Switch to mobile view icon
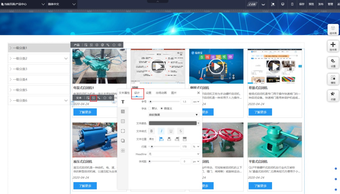This screenshot has width=340, height=194. [292, 4]
